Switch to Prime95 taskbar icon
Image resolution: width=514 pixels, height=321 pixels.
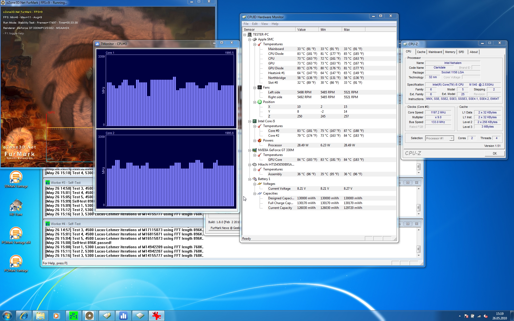(x=73, y=316)
